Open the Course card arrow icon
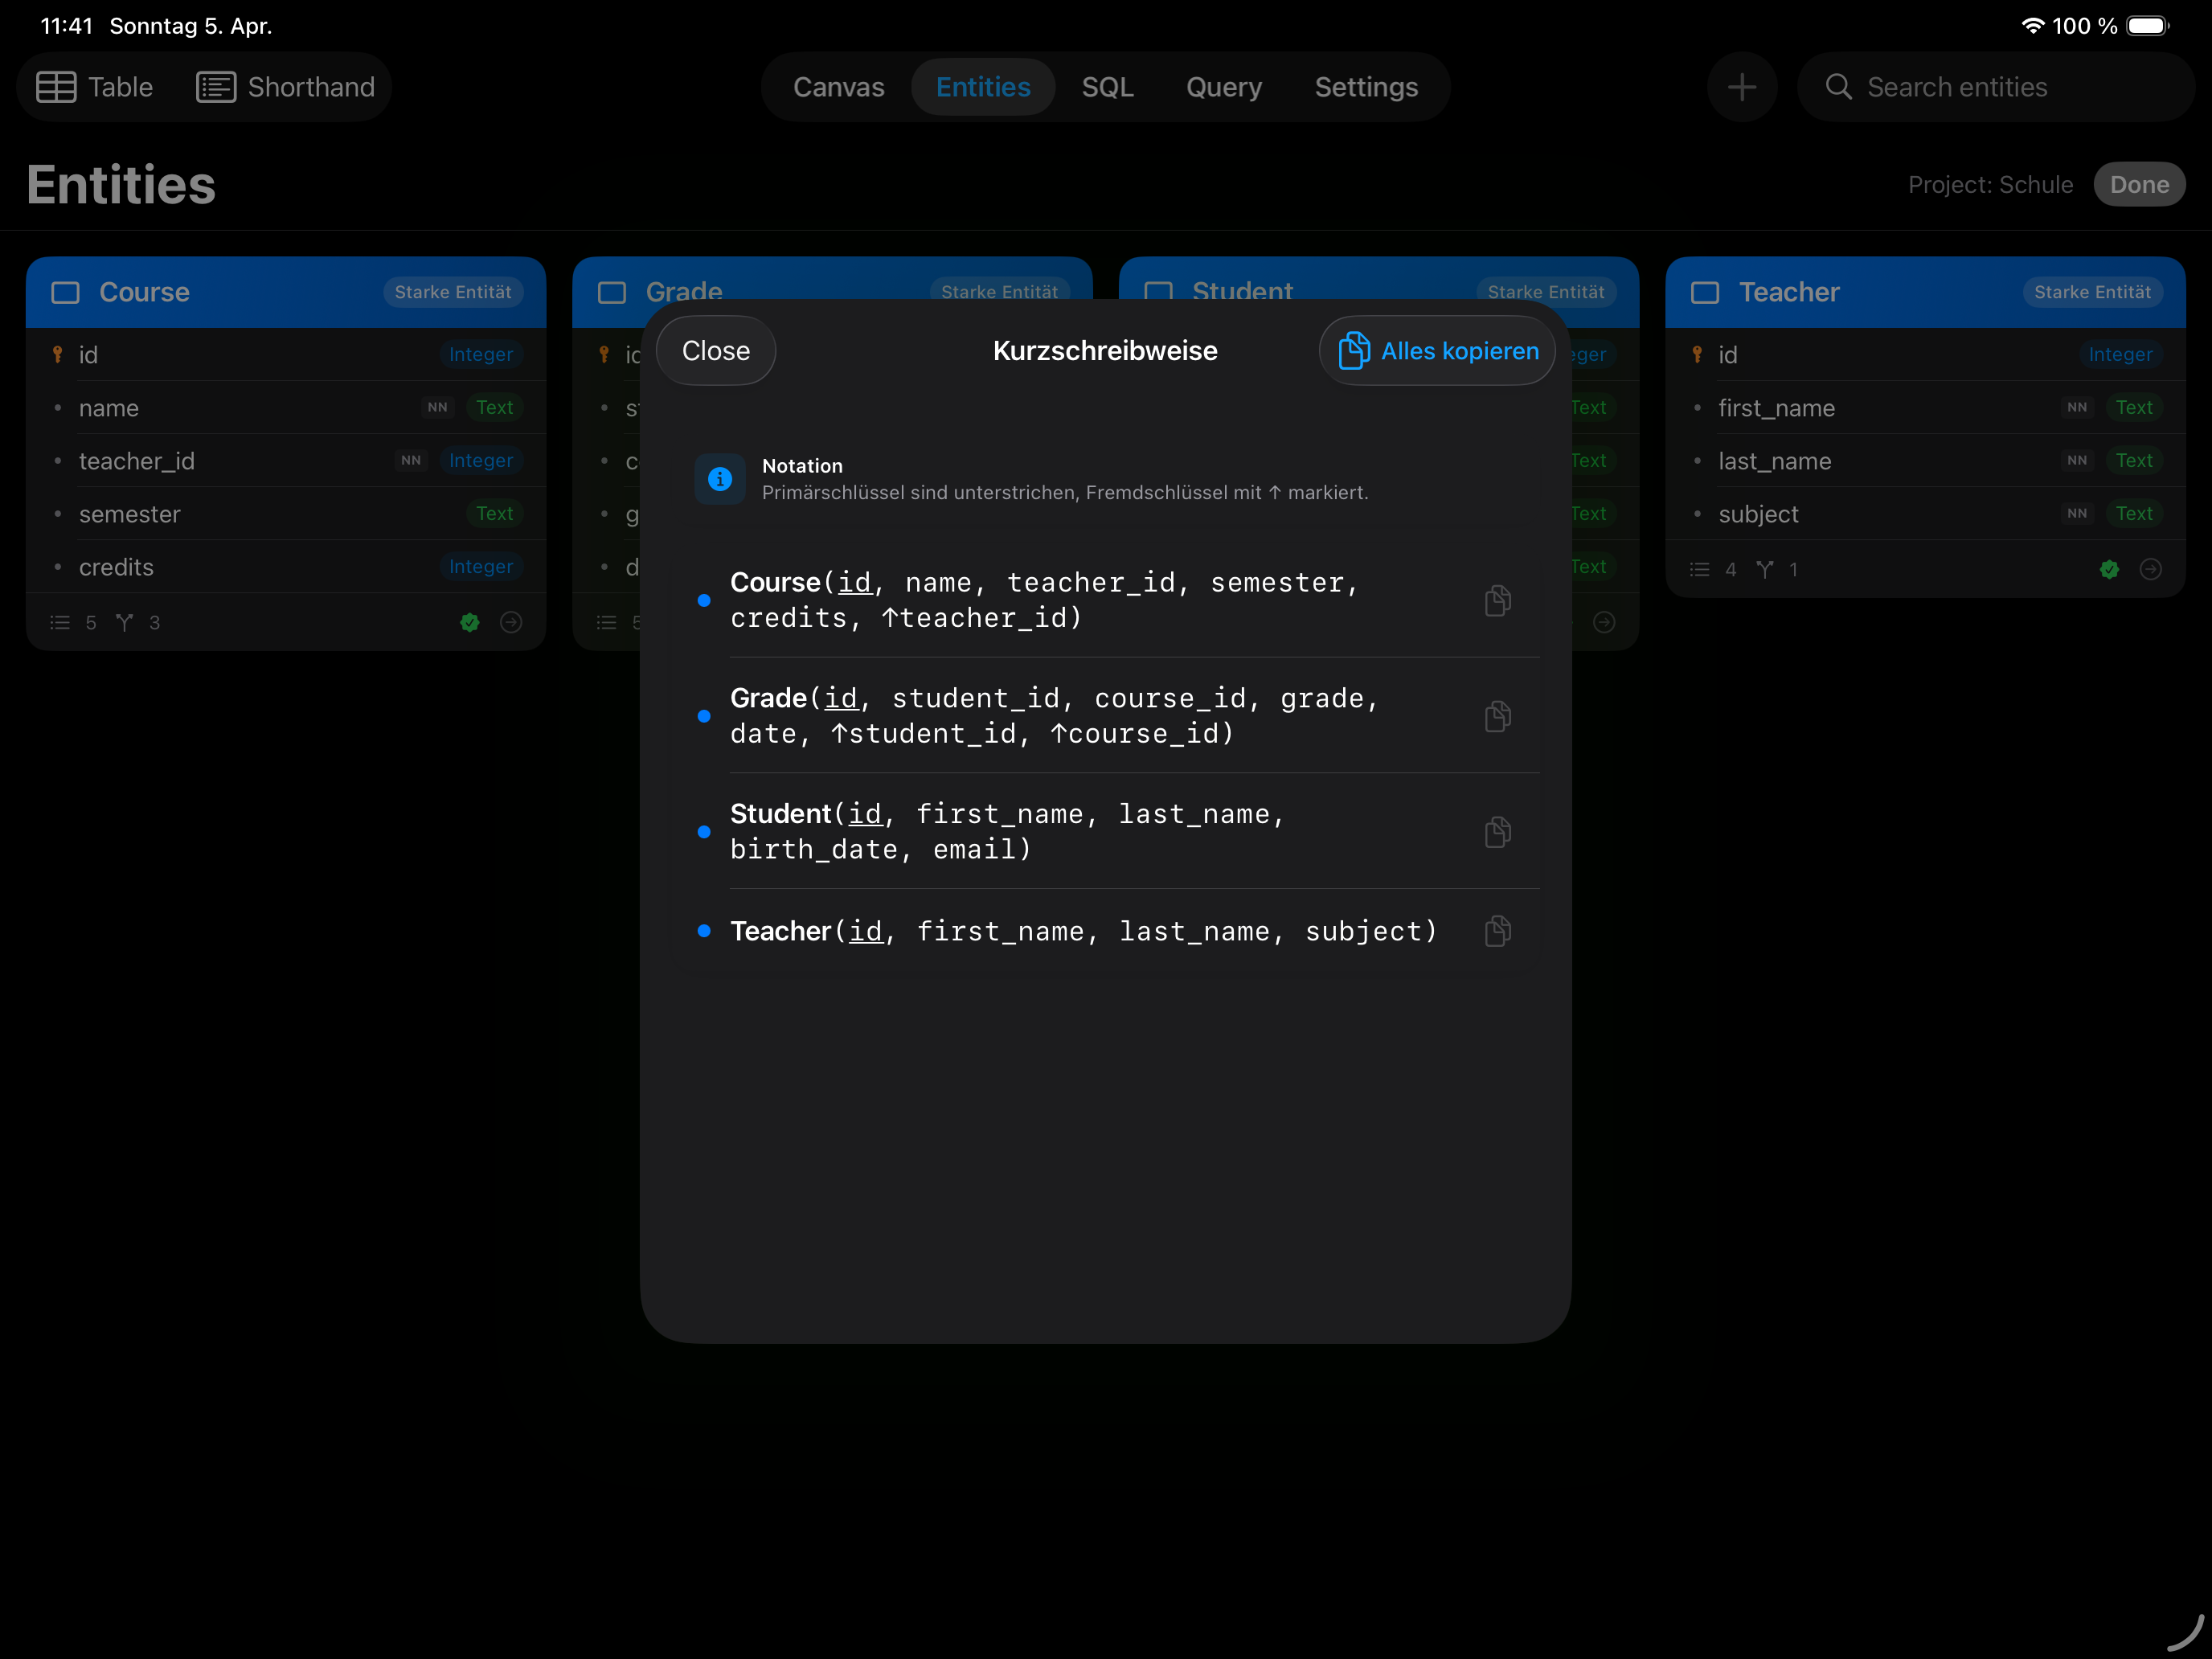 click(x=511, y=622)
